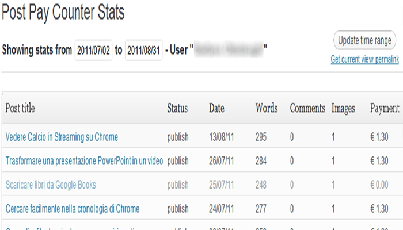Click the Payment column header

[384, 108]
